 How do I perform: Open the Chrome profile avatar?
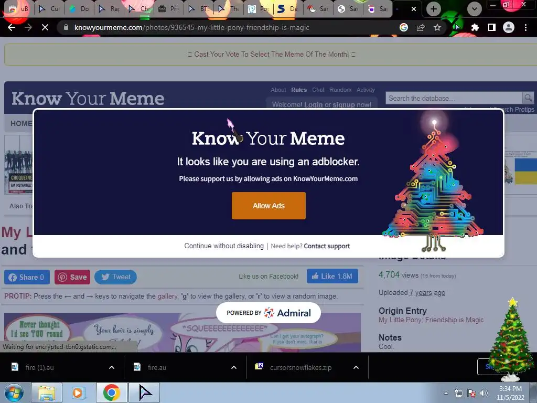(509, 27)
